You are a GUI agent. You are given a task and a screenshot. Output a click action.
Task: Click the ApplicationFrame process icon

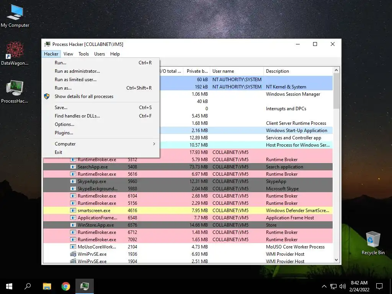(x=73, y=218)
